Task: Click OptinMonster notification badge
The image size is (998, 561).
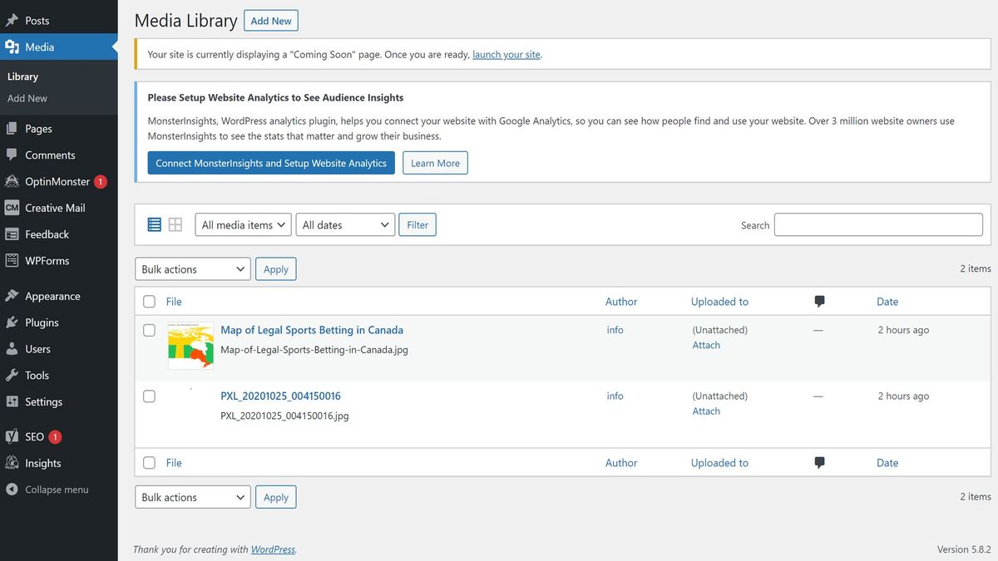Action: (100, 181)
